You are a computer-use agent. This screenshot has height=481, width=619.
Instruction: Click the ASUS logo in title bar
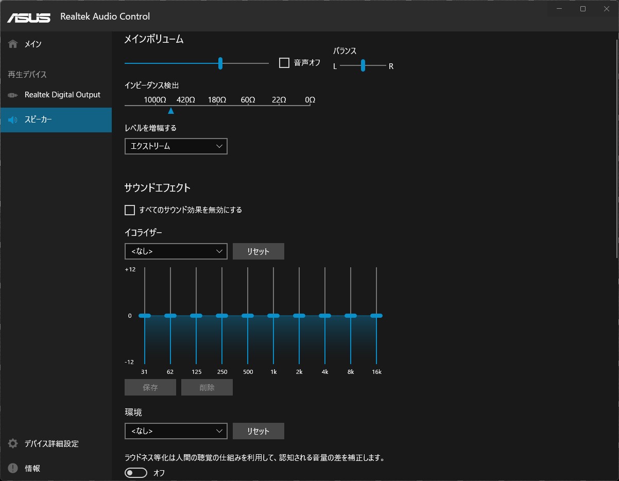click(29, 17)
